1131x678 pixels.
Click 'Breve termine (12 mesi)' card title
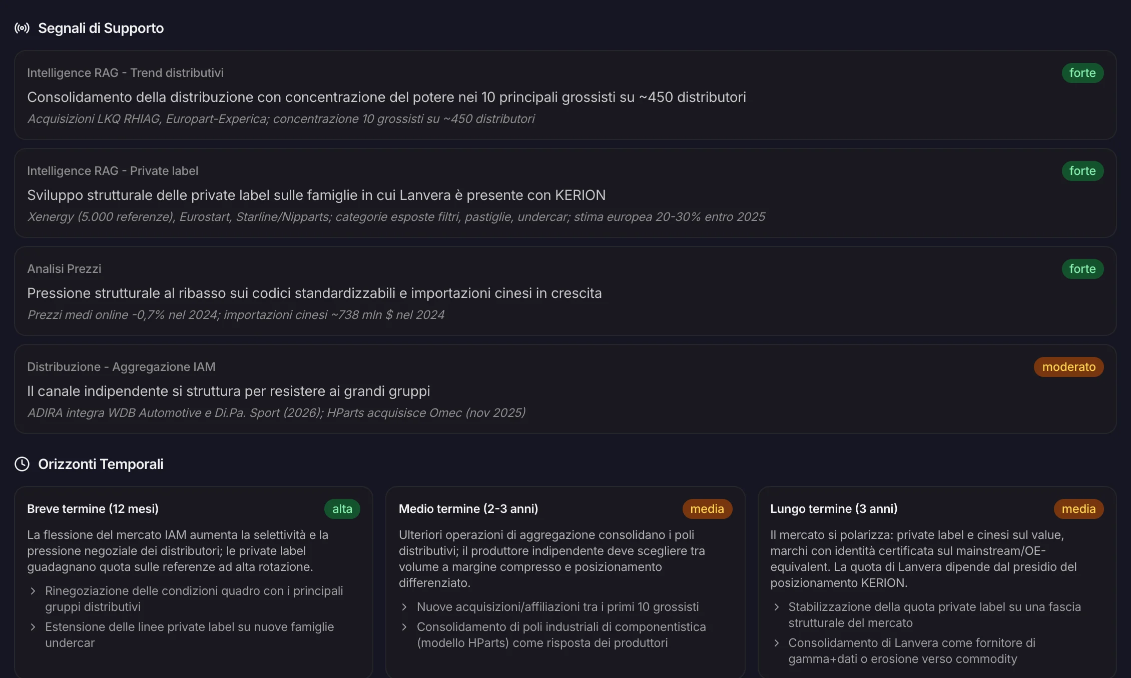(x=93, y=509)
